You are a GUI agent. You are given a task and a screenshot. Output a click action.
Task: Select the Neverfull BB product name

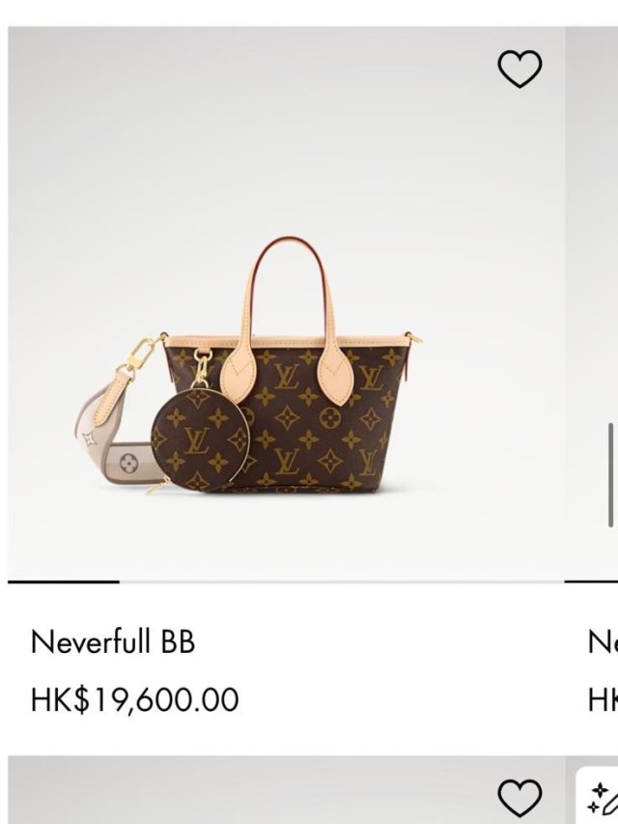112,641
